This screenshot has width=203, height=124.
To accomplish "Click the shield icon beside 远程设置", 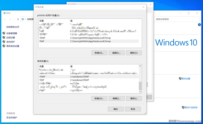I will (4, 38).
